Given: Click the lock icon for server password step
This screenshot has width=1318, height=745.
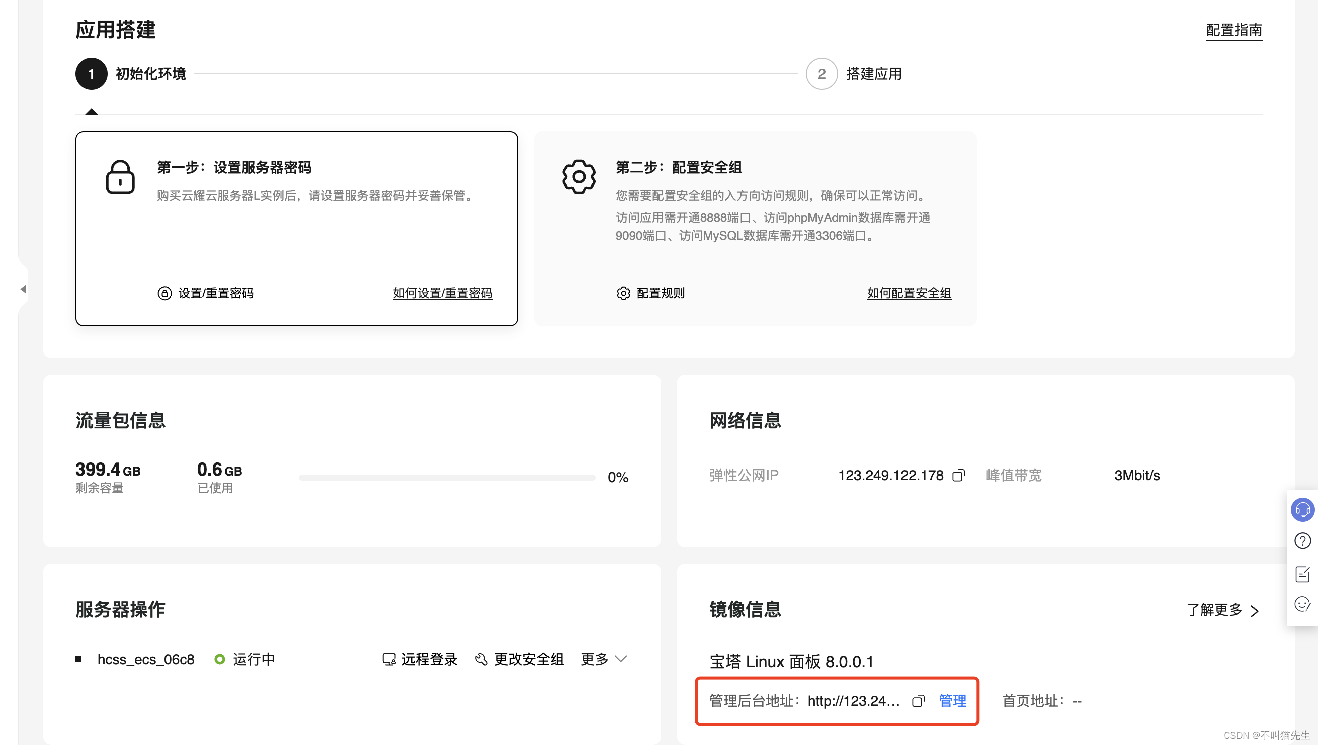Looking at the screenshot, I should [x=120, y=177].
